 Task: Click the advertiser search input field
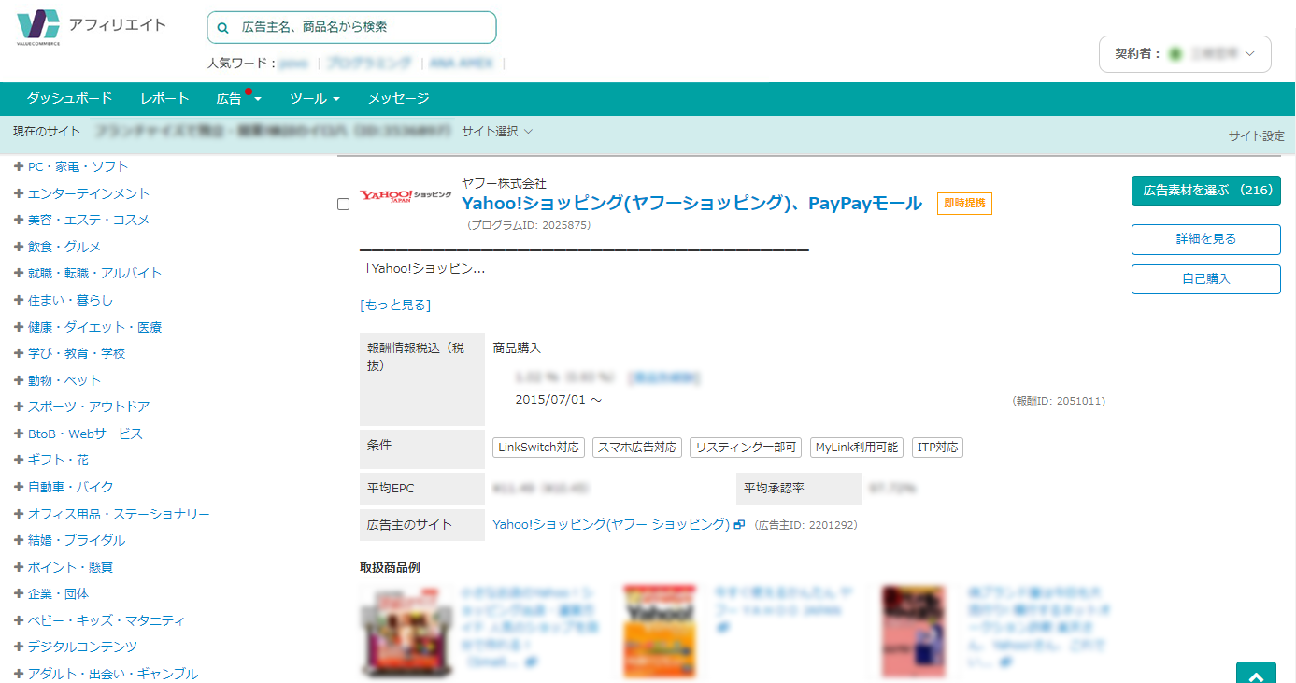tap(351, 28)
